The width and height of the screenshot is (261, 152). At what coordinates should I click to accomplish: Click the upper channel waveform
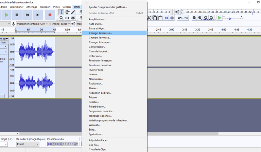[35, 52]
